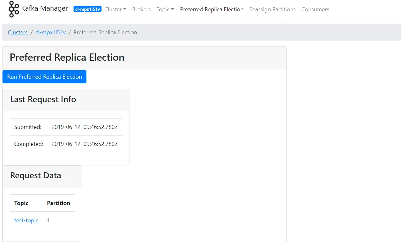Viewport: 401px width, 250px height.
Task: Select the Topic column header
Action: [x=21, y=203]
